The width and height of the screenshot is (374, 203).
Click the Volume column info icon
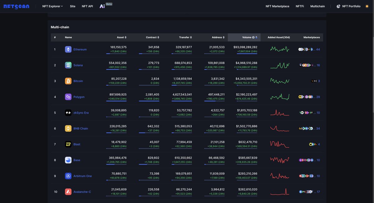point(253,37)
